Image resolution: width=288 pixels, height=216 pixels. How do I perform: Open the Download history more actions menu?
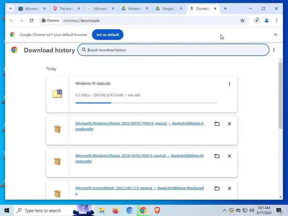click(274, 50)
